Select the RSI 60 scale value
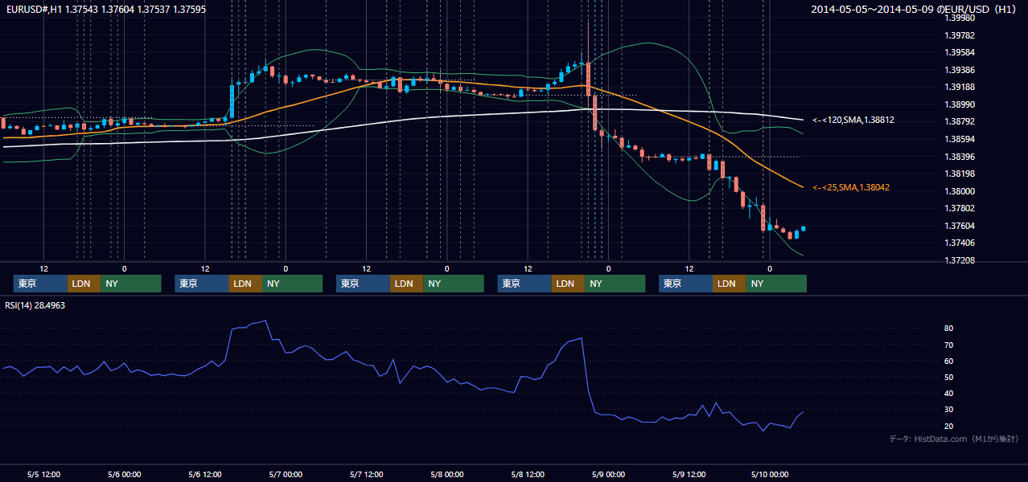Image resolution: width=1028 pixels, height=482 pixels. pos(949,361)
